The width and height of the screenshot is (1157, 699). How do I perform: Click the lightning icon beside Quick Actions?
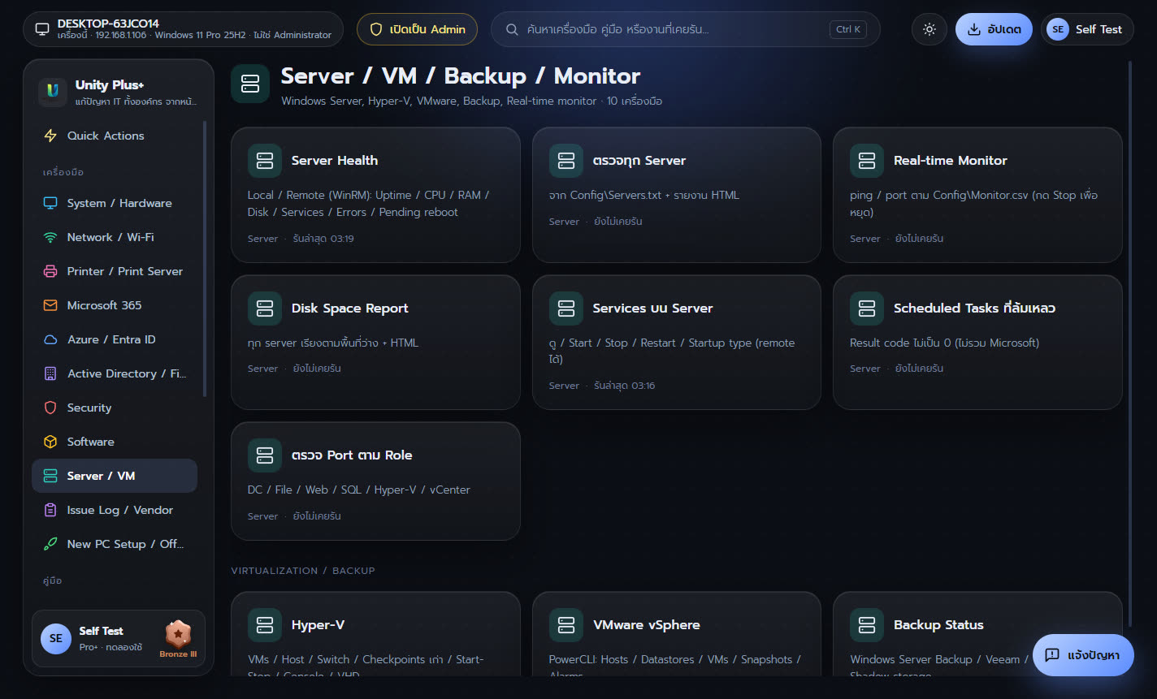pos(50,136)
